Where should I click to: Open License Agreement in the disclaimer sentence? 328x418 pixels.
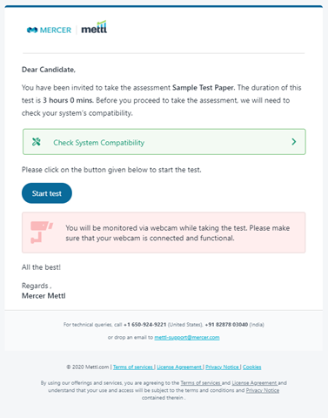click(254, 383)
